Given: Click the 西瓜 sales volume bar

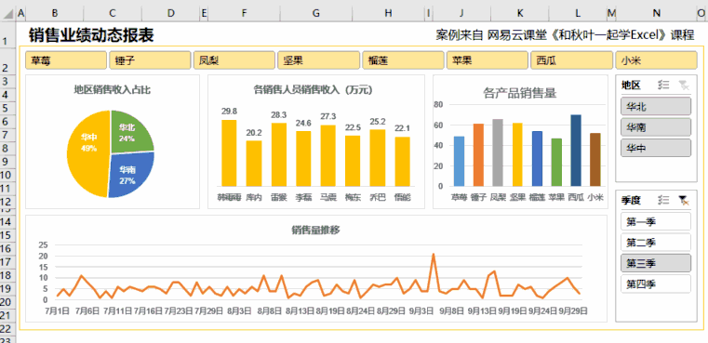Looking at the screenshot, I should coord(576,151).
